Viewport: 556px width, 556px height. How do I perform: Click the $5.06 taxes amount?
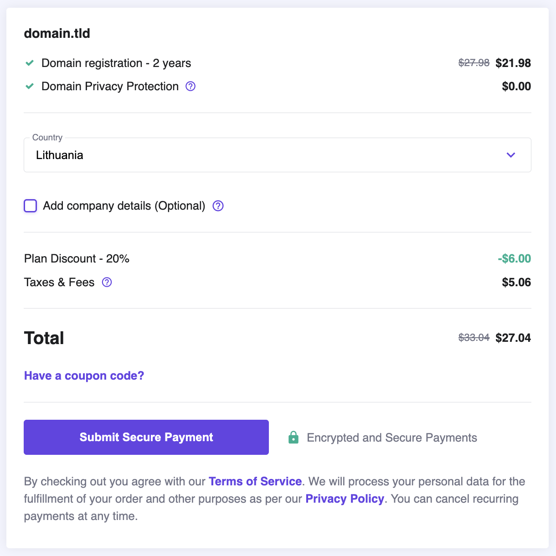click(x=516, y=282)
